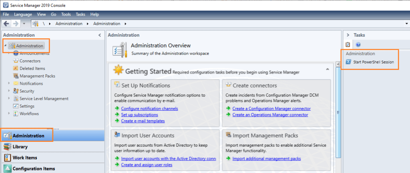Open Configure notification channels link
Viewport: 410px width, 173px height.
coord(150,109)
